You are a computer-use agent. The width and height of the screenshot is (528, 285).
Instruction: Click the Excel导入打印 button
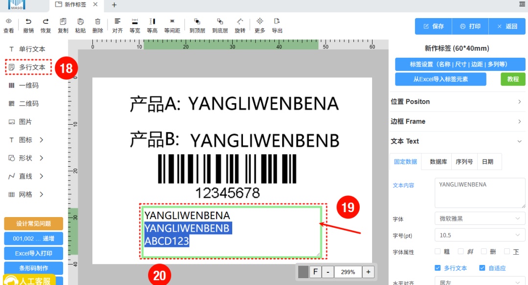[x=34, y=253]
